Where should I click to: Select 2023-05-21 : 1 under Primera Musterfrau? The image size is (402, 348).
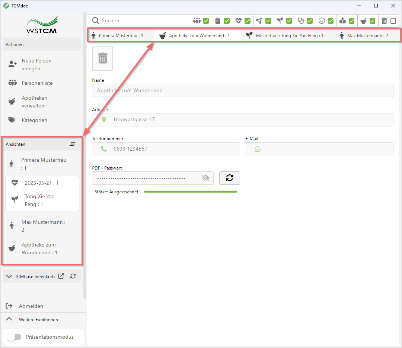[x=42, y=183]
